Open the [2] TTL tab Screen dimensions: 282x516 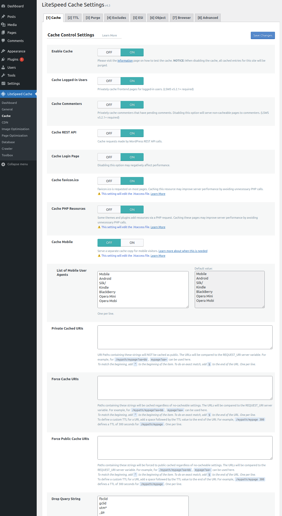[73, 18]
